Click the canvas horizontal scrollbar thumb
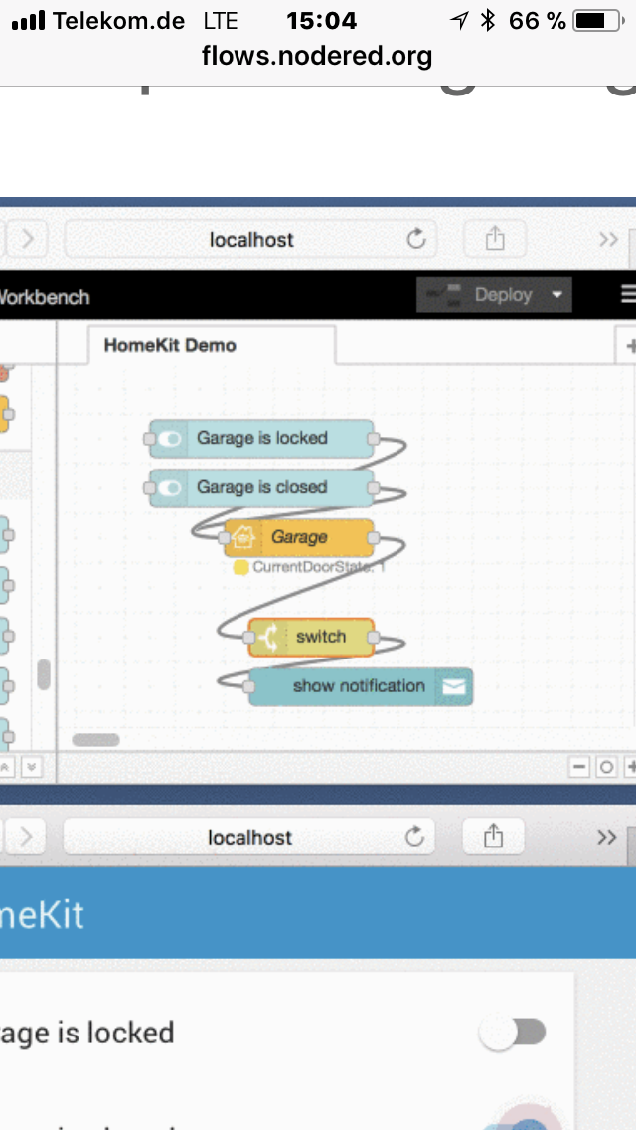Image resolution: width=636 pixels, height=1130 pixels. pyautogui.click(x=95, y=740)
